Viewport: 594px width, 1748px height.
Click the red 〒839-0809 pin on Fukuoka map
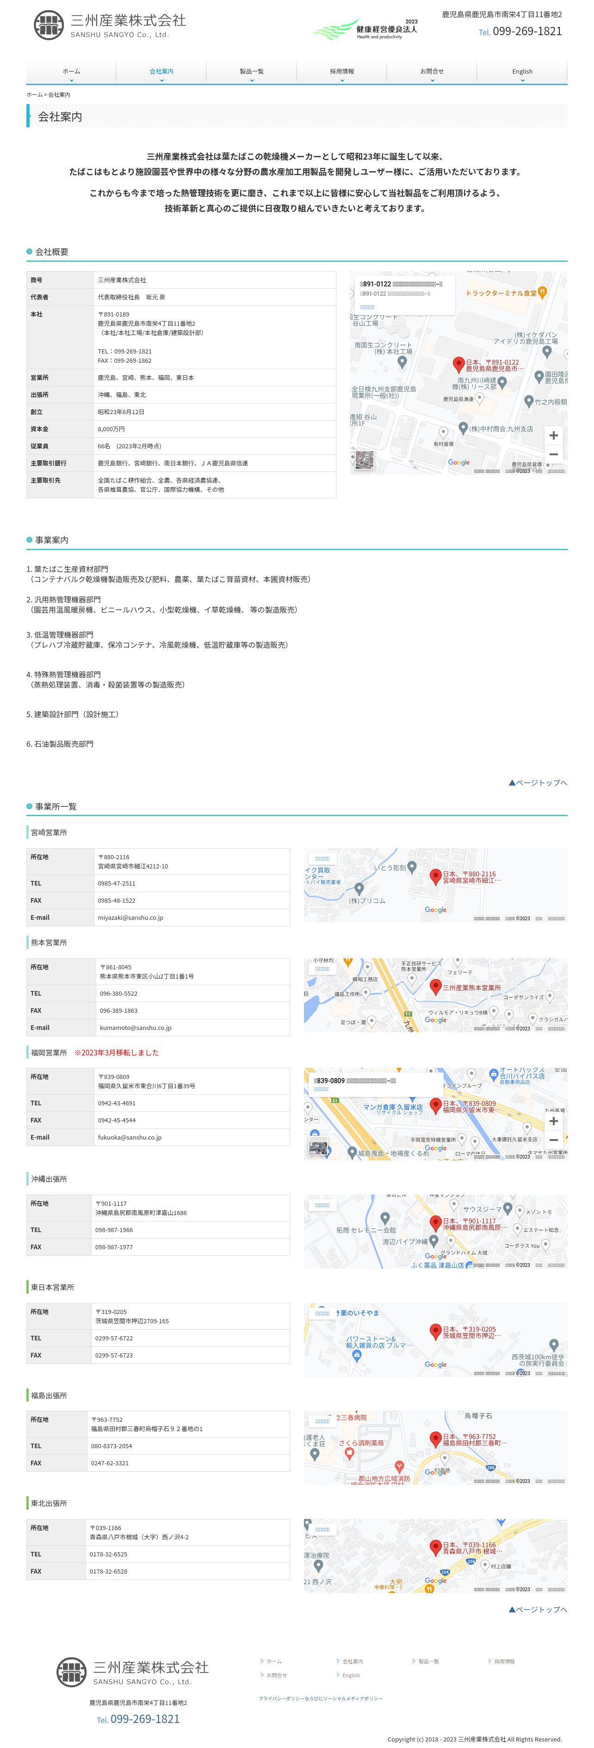coord(436,1106)
